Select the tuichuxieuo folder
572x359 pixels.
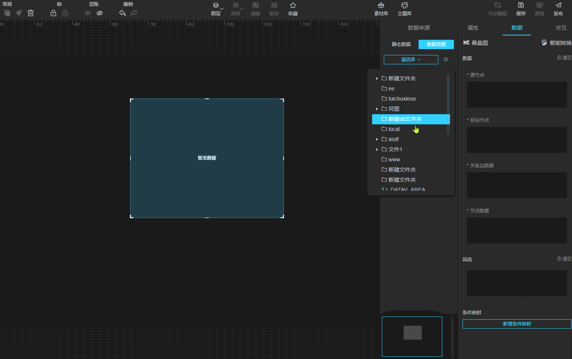click(x=411, y=99)
